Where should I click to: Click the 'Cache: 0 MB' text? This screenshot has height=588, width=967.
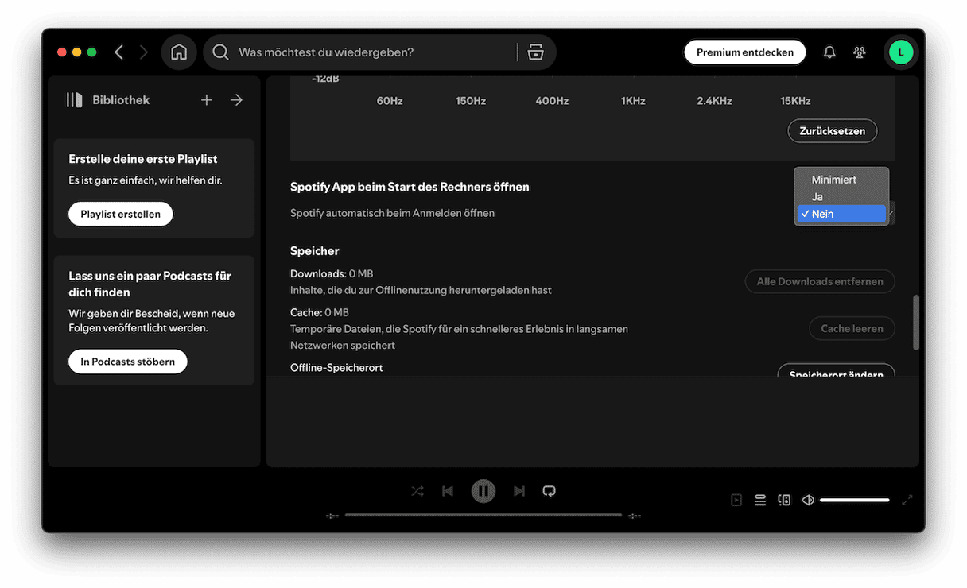tap(320, 312)
